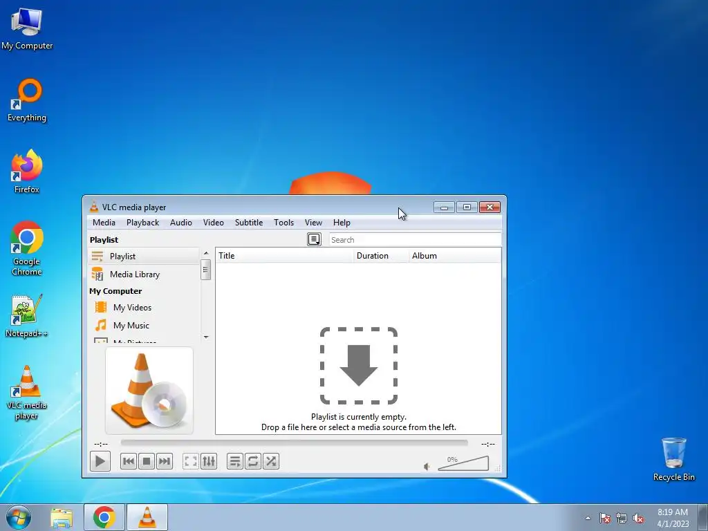Viewport: 708px width, 531px height.
Task: Click elapsed time label left of seek bar
Action: coord(101,444)
